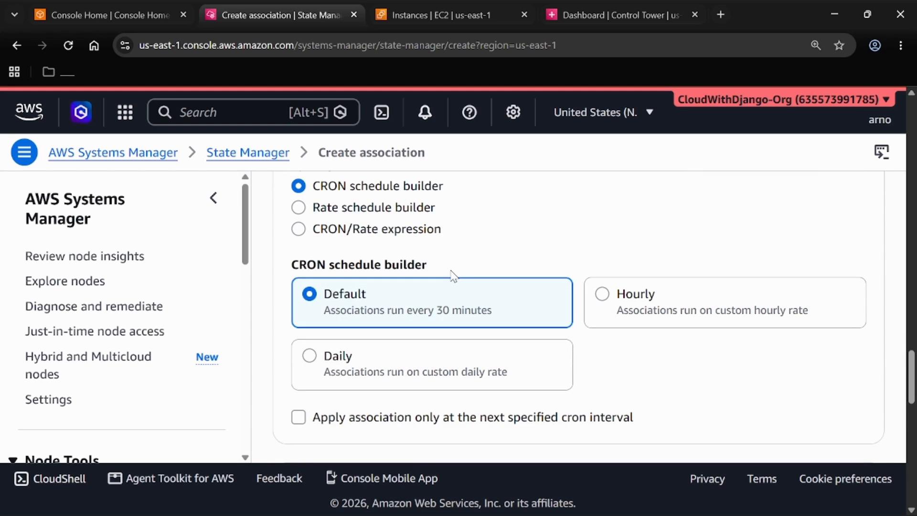Screen dimensions: 917x516
Task: Click the AWS console search field
Action: (x=254, y=112)
